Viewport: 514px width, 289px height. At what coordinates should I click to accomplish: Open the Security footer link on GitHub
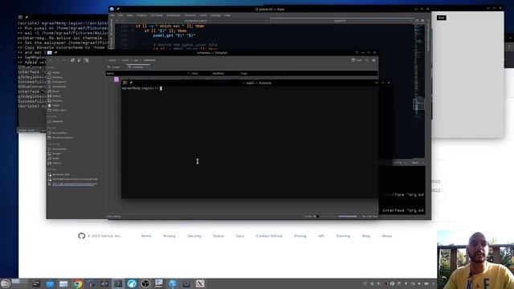click(x=194, y=236)
